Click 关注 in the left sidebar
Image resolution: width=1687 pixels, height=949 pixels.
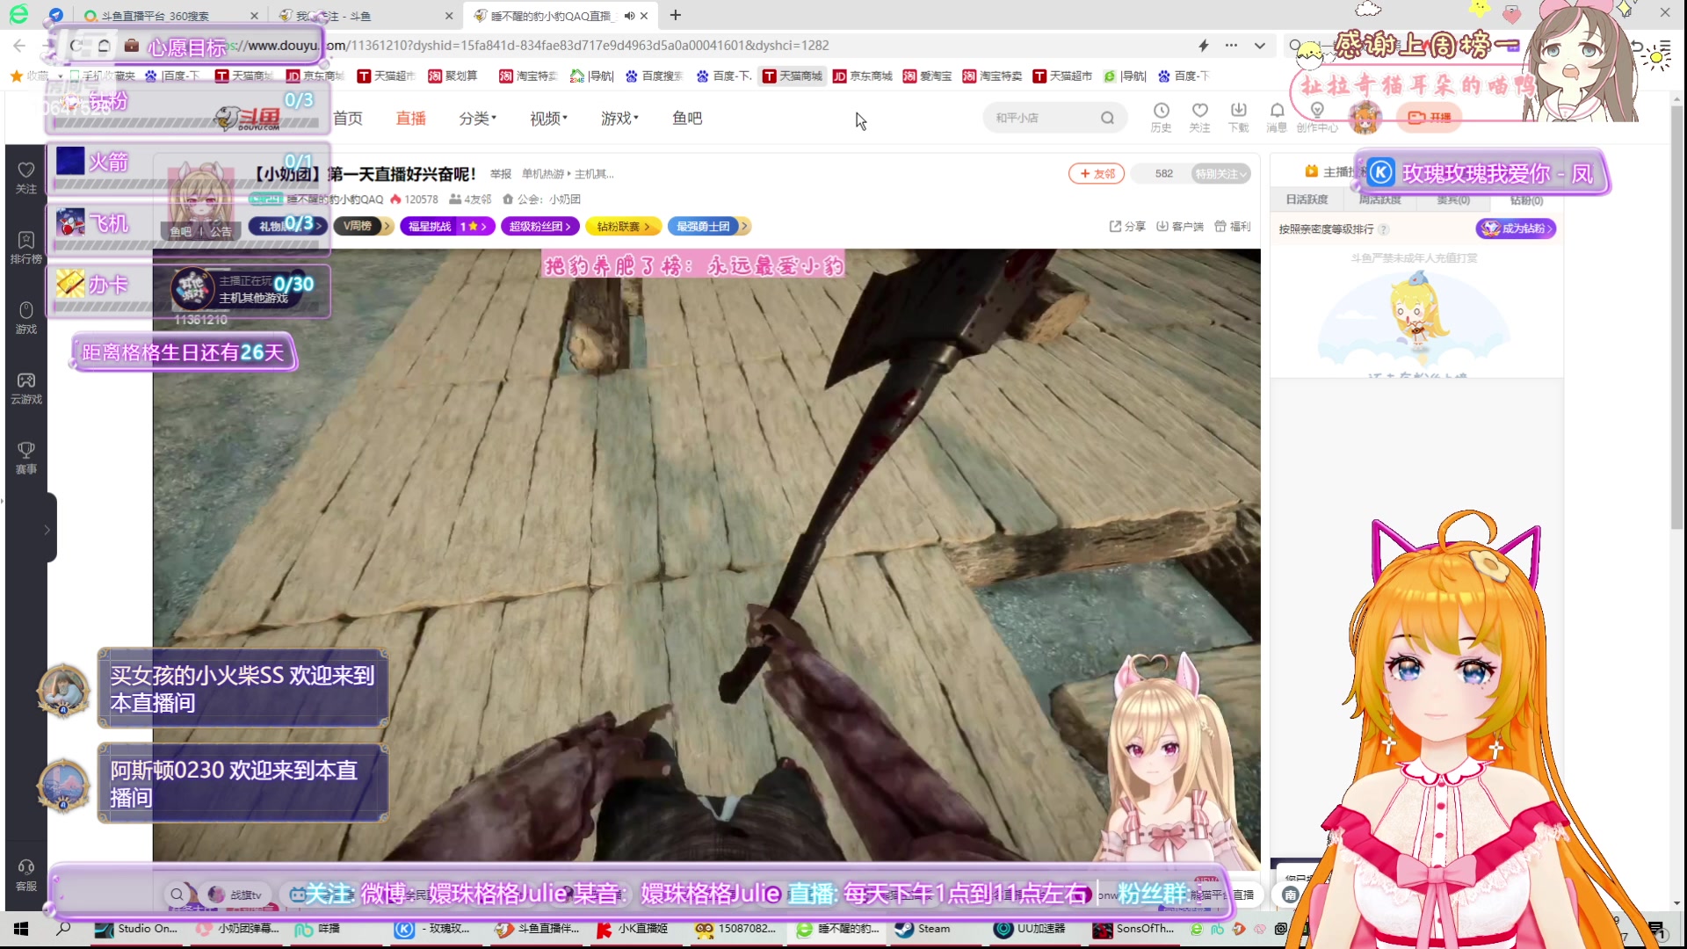26,177
